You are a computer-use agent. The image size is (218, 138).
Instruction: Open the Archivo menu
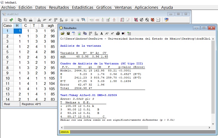(x=8, y=7)
